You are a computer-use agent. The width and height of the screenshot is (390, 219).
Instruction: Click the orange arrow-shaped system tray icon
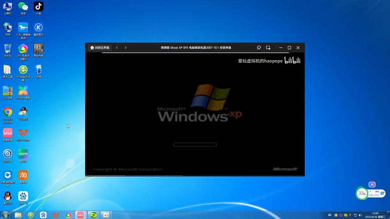click(x=350, y=215)
